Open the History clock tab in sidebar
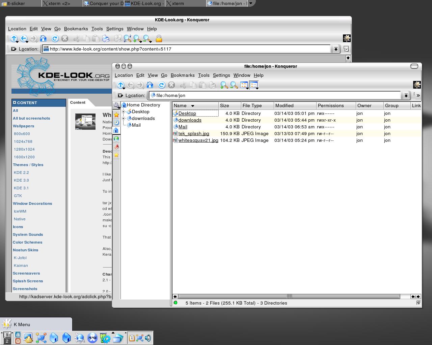 116,123
